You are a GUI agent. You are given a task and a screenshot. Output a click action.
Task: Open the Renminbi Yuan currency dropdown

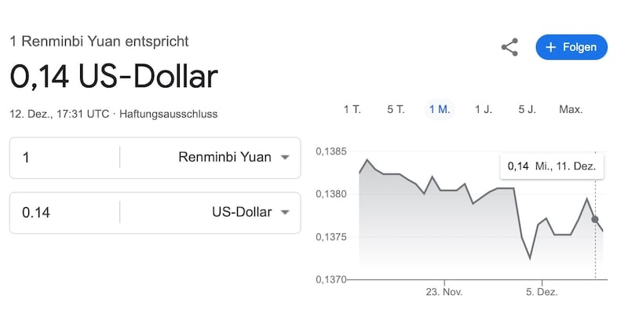[x=234, y=157]
